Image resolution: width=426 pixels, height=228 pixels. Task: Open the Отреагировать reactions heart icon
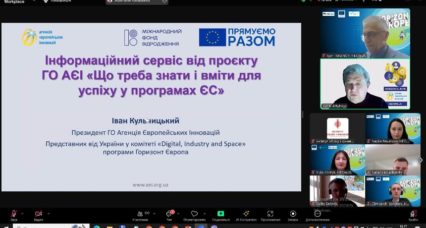(194, 214)
